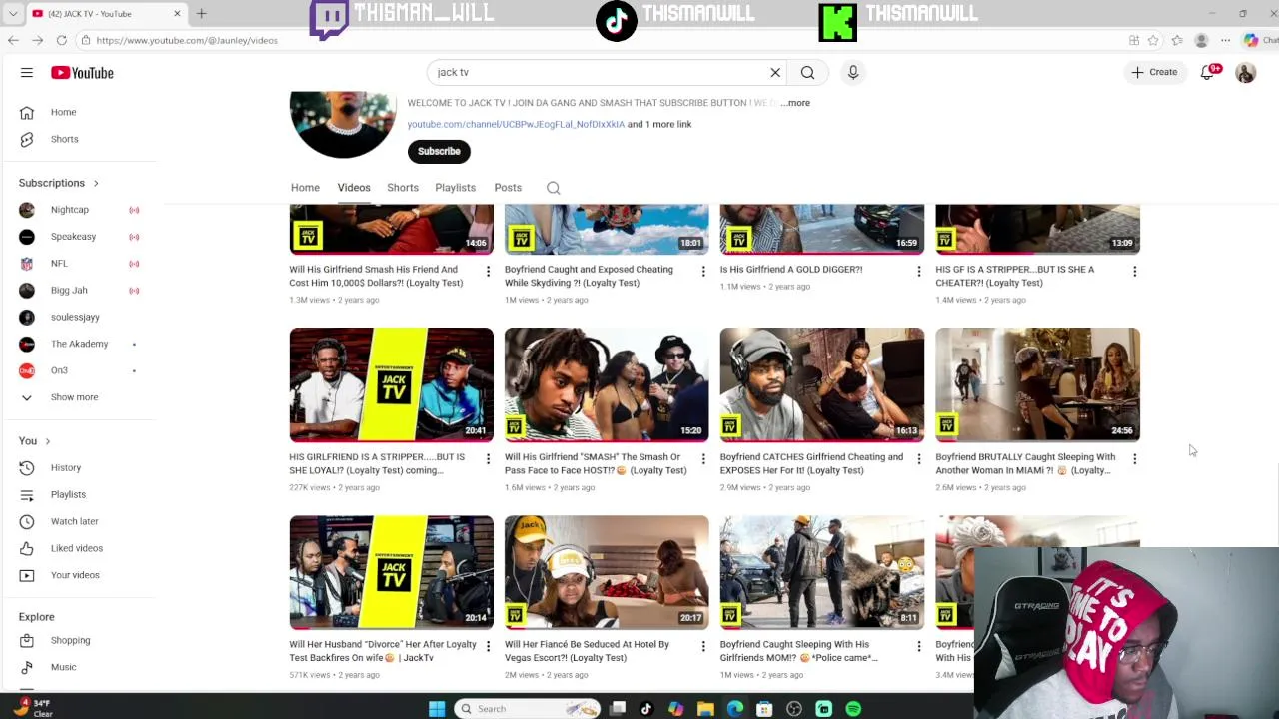Search within the channel using the magnifier

(553, 188)
